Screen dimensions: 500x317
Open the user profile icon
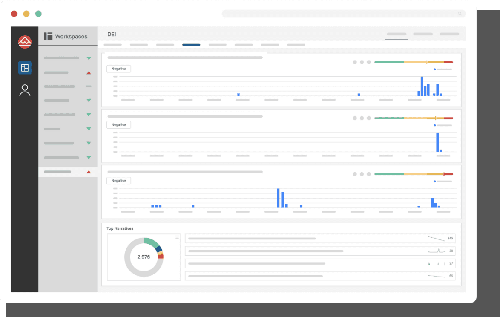coord(25,90)
